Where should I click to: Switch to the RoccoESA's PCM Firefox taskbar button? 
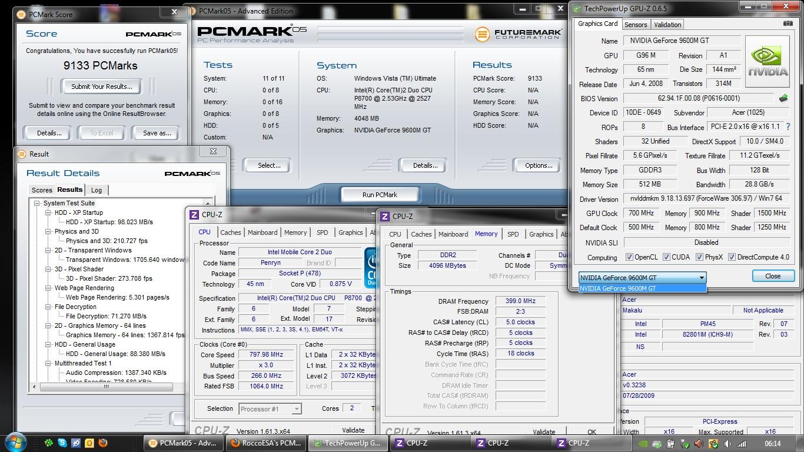[266, 443]
